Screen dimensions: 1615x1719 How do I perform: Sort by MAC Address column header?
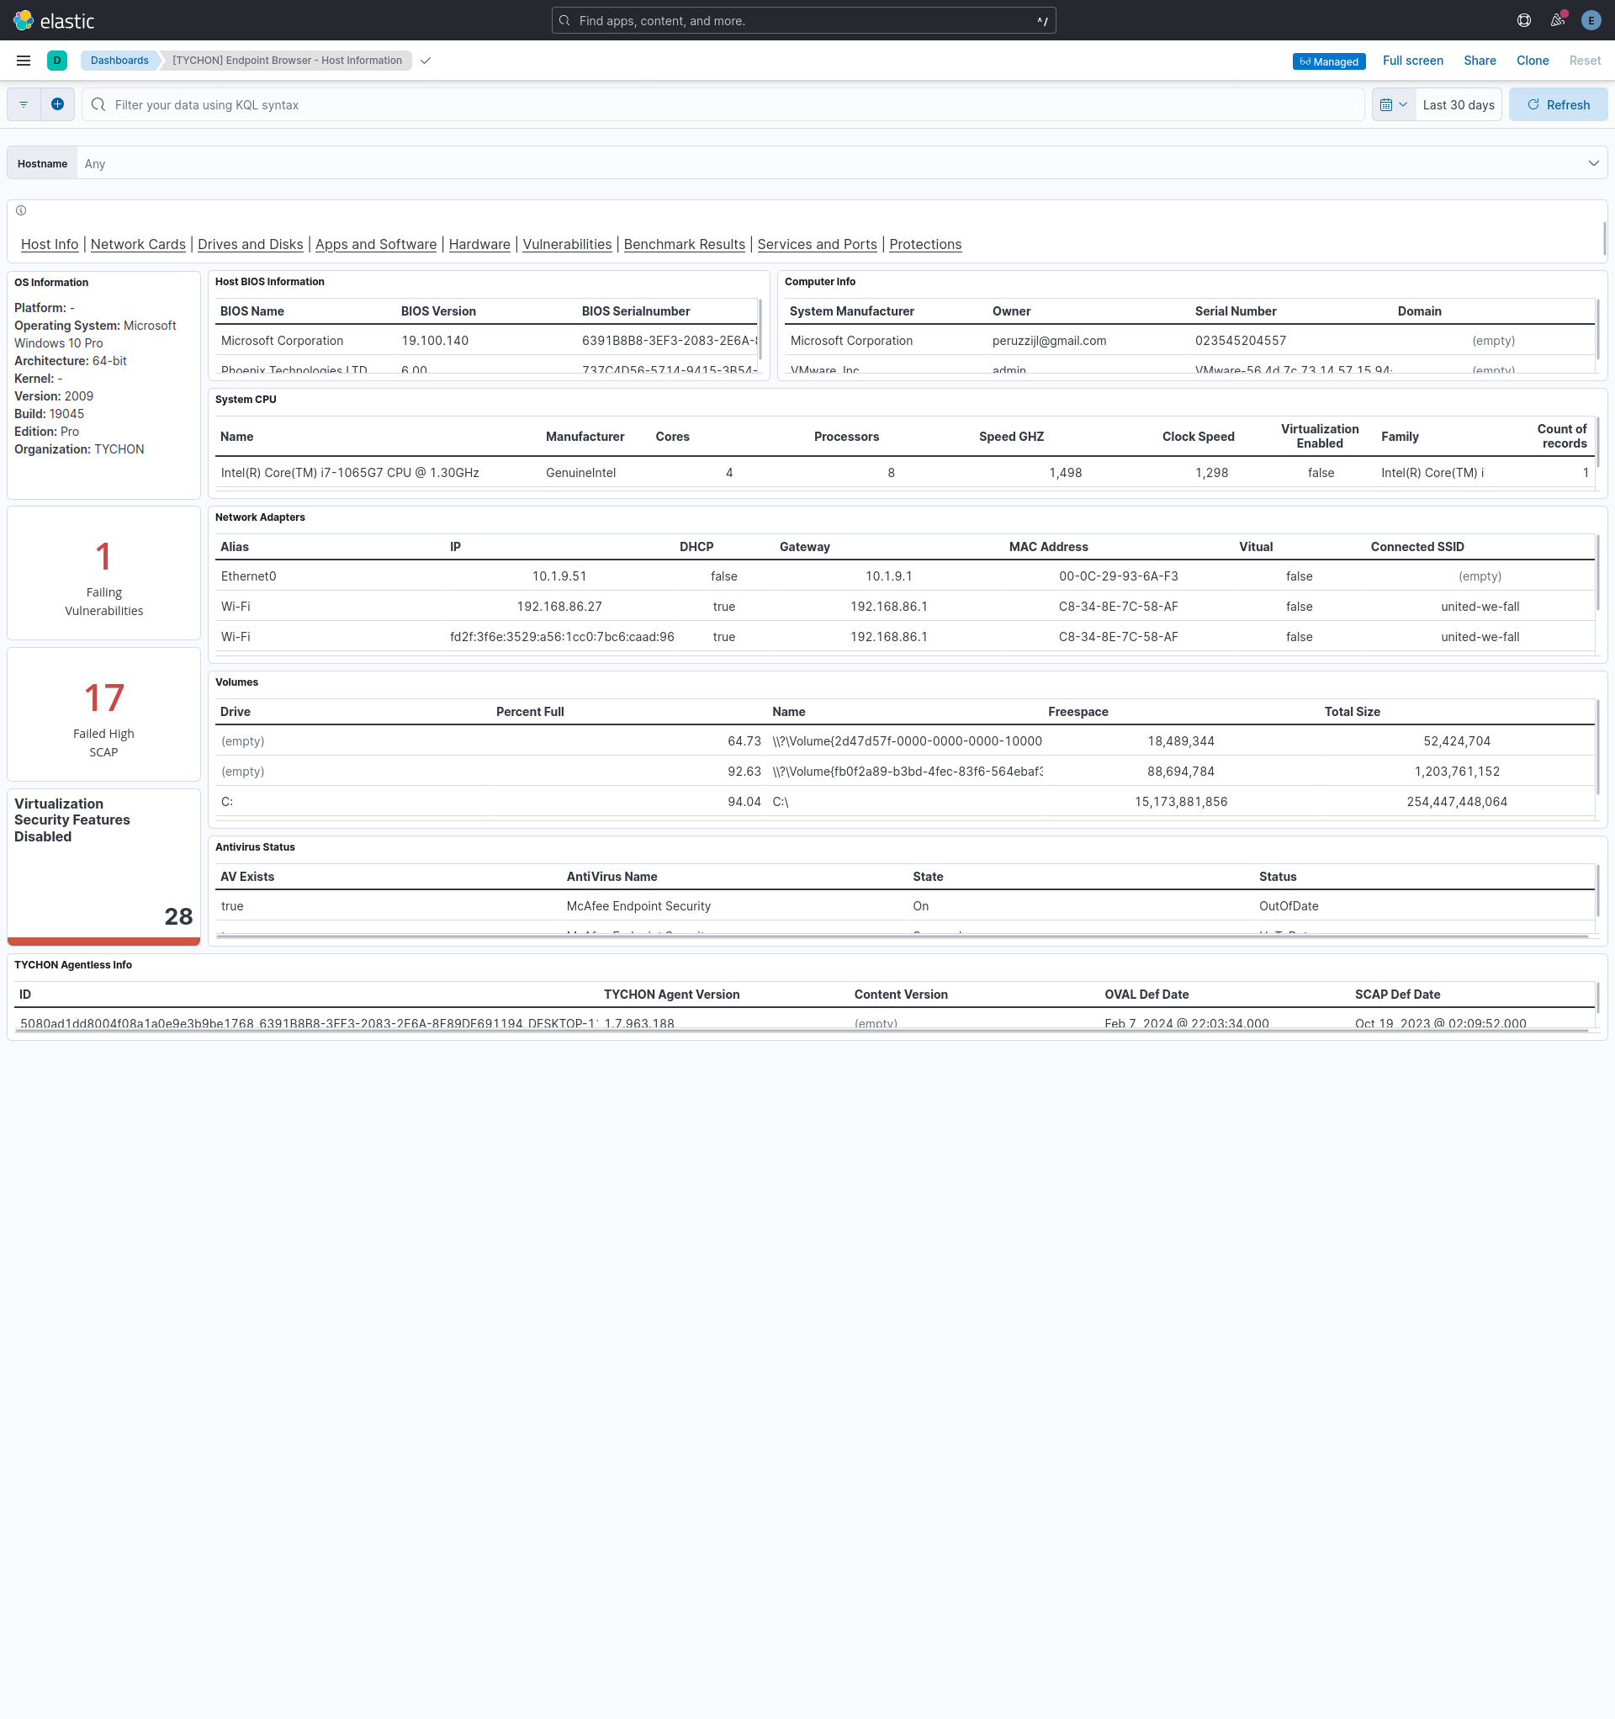coord(1049,546)
